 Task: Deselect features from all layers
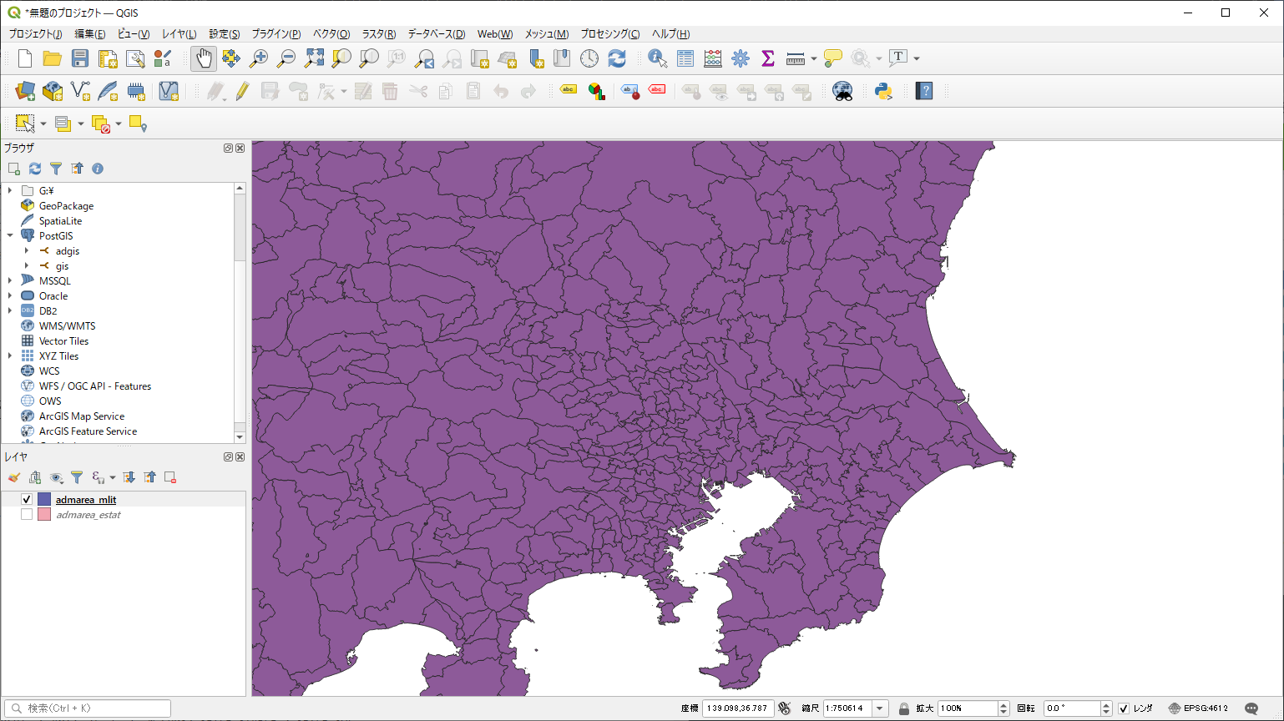pyautogui.click(x=100, y=124)
